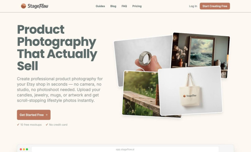Click Start Creating Free button
This screenshot has width=251, height=152.
pos(215,6)
